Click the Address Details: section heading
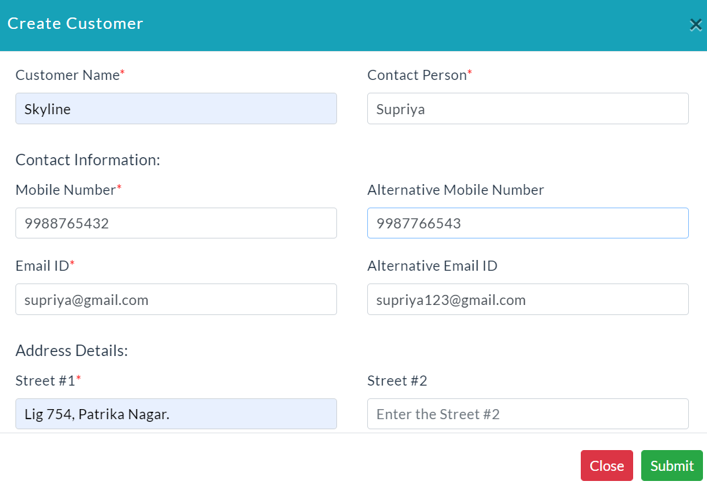The image size is (707, 485). coord(72,351)
